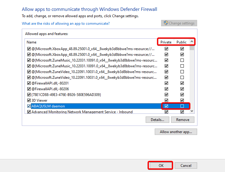
Task: Toggle Public checkbox for Advanced Monitoring Network Management Service
Action: point(182,112)
